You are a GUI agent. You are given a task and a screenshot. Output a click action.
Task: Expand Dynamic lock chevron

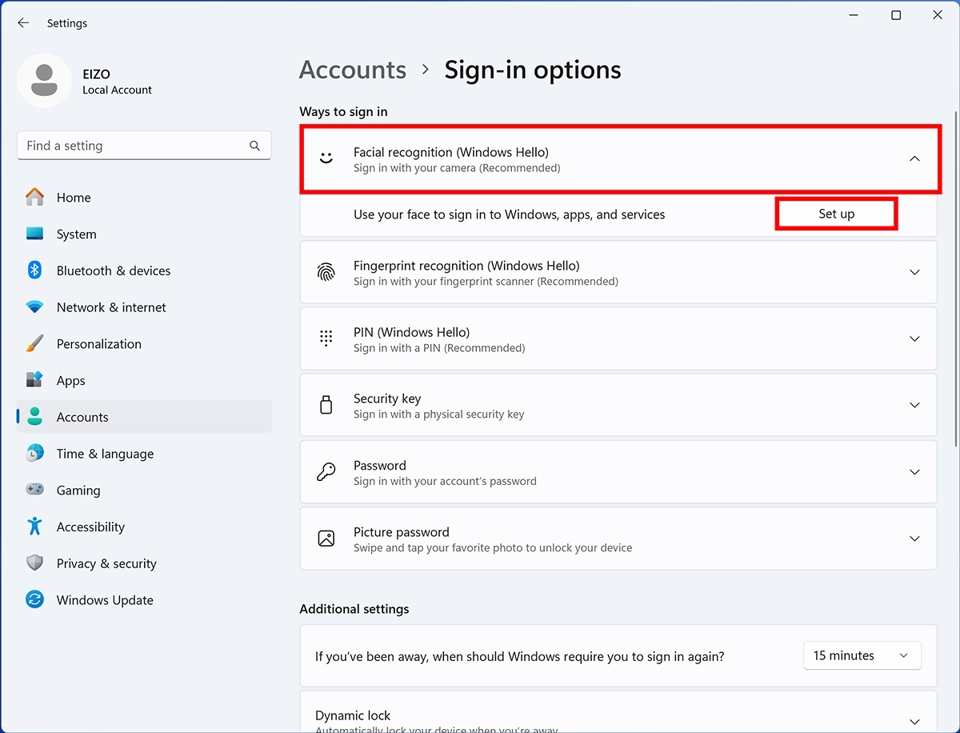coord(915,722)
